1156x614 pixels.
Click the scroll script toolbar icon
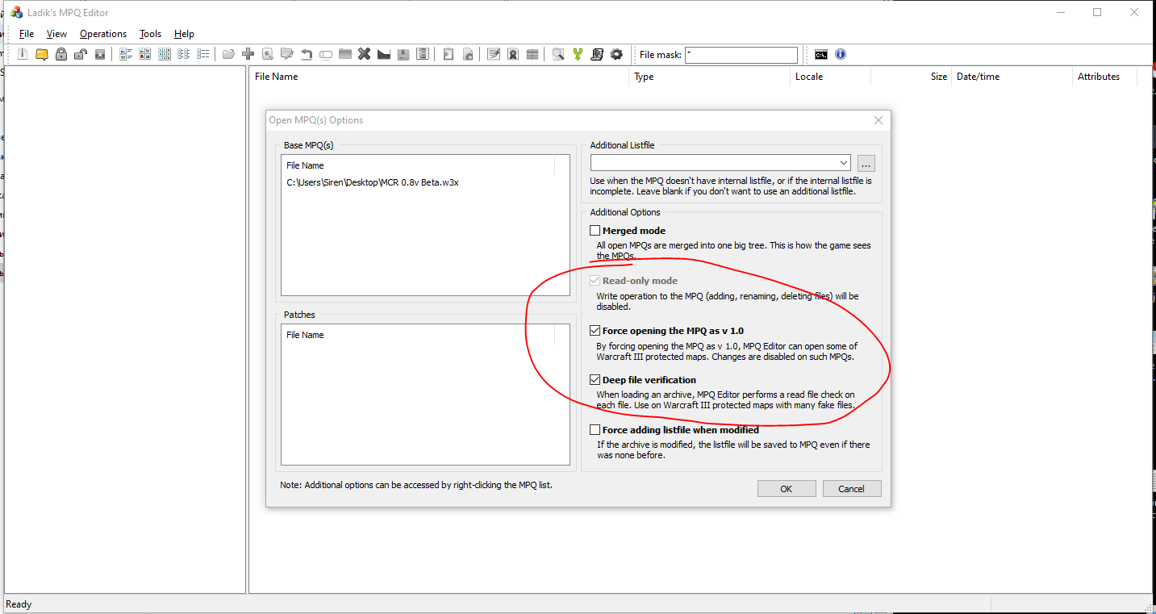pos(597,54)
